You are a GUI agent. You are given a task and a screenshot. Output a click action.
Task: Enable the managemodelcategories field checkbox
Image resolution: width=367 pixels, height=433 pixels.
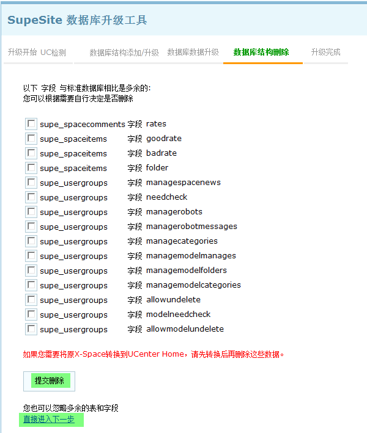(x=31, y=285)
